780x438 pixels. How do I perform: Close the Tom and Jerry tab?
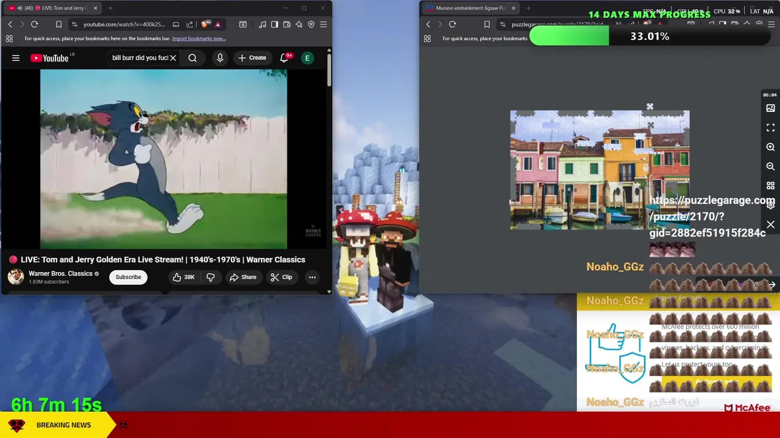pyautogui.click(x=95, y=8)
